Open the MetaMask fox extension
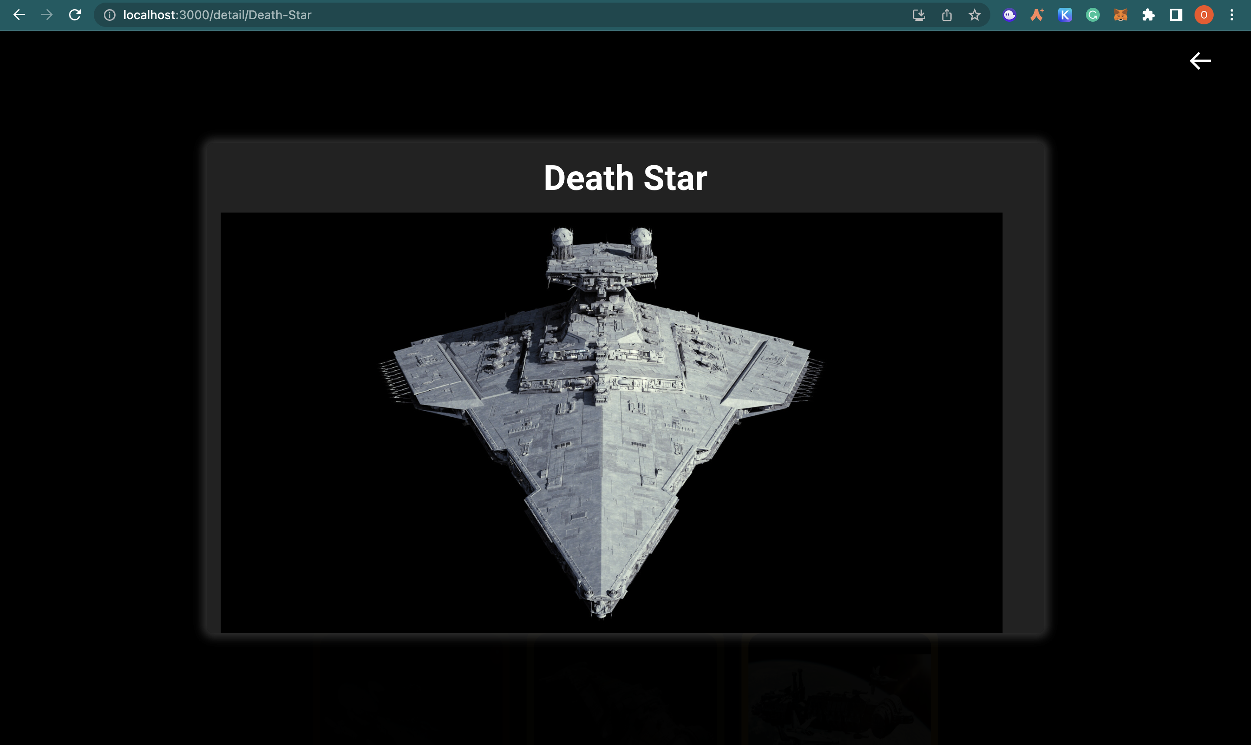 click(x=1120, y=15)
